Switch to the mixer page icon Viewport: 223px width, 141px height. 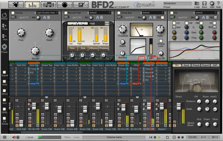32,5
